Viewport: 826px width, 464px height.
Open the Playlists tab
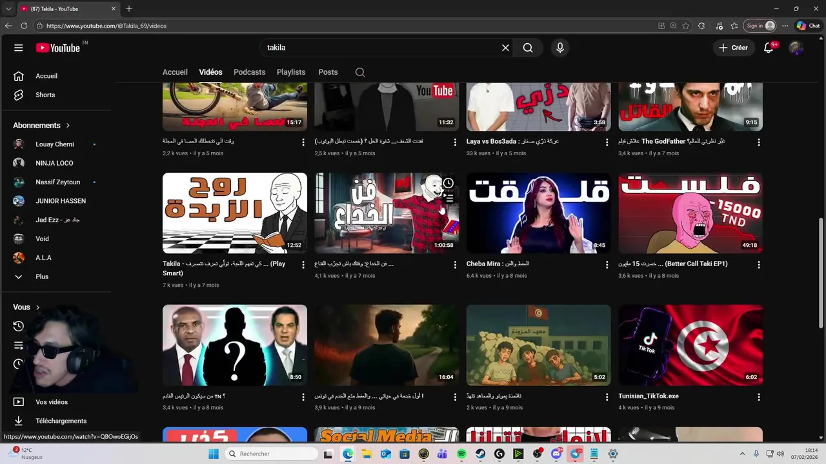[291, 72]
